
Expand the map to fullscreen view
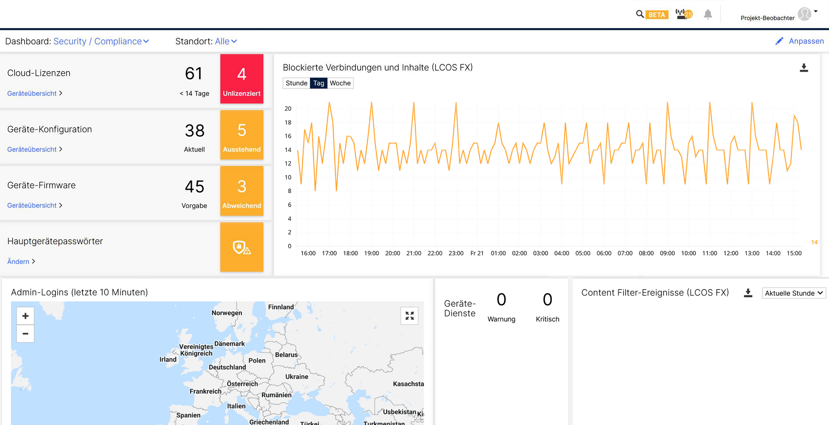click(x=409, y=315)
